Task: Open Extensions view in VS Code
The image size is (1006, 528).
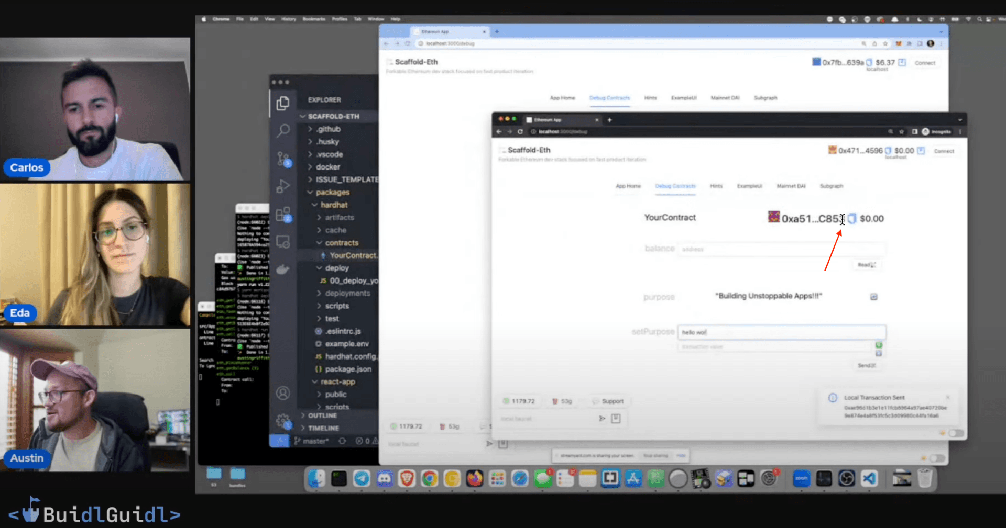Action: (x=283, y=214)
